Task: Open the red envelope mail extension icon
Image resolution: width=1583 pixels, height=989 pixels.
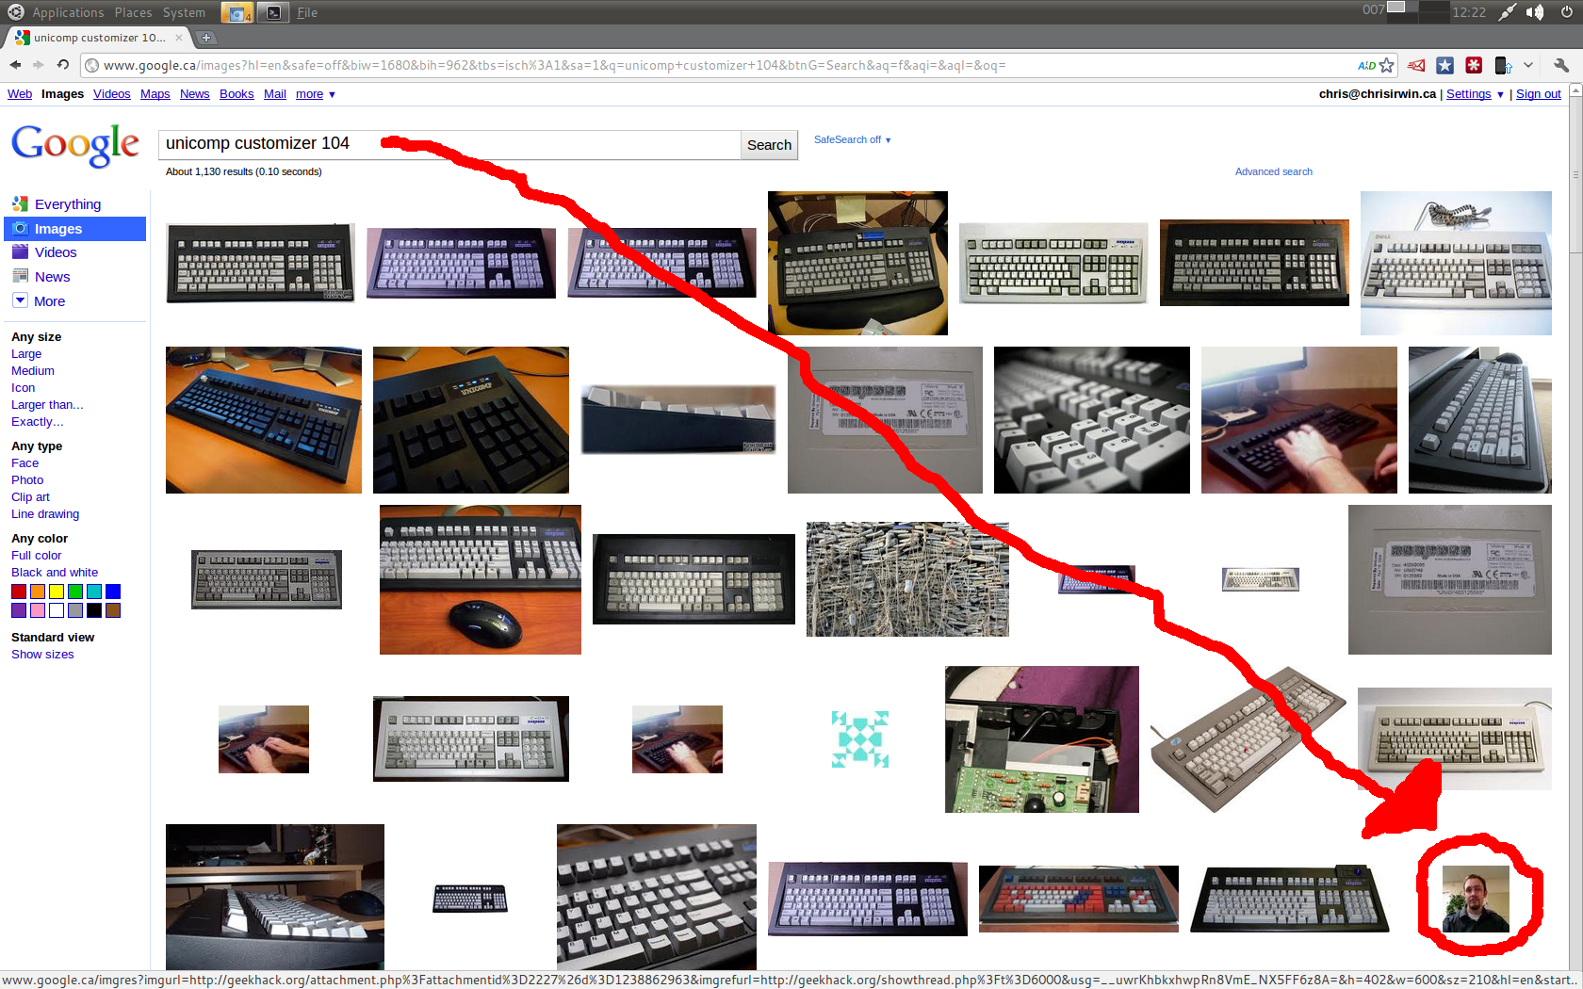Action: [x=1415, y=65]
